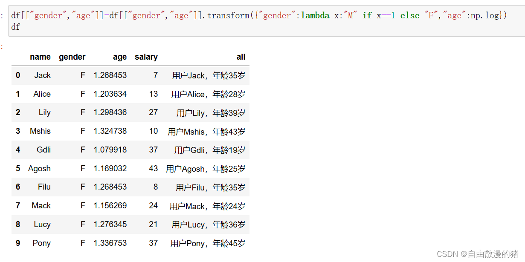This screenshot has width=525, height=262.
Task: Click the cell "用户Filu, 年龄35岁"
Action: click(x=211, y=187)
